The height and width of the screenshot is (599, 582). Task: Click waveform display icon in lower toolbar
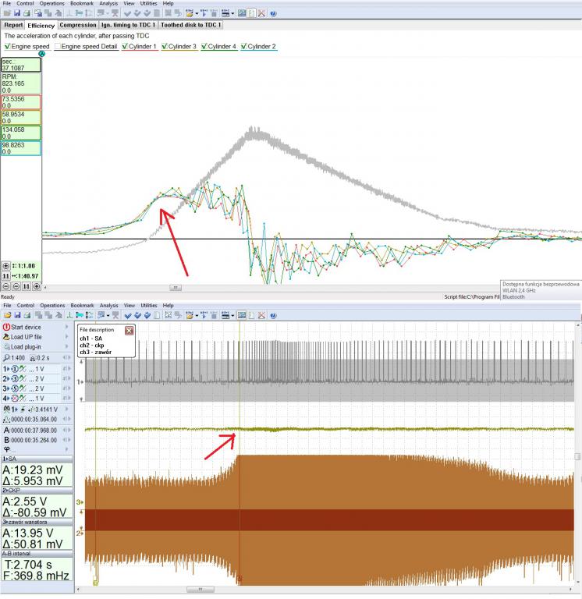242,316
